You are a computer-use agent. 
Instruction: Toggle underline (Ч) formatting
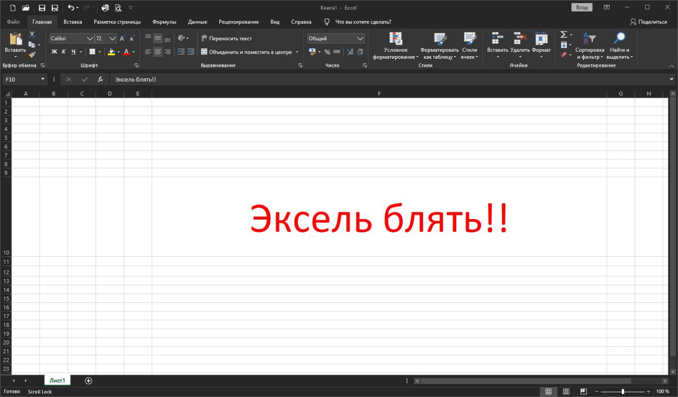pos(73,52)
